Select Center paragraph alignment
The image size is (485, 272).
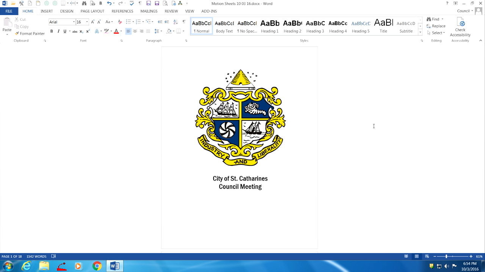135,31
